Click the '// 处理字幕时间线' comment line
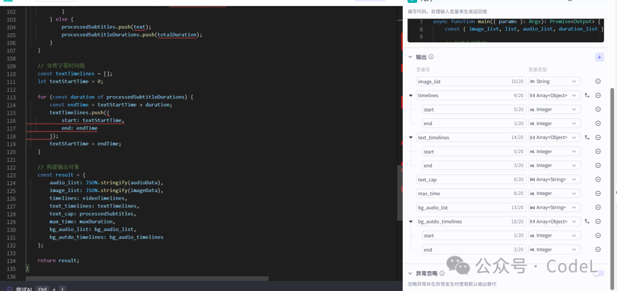617x291 pixels. click(x=61, y=66)
